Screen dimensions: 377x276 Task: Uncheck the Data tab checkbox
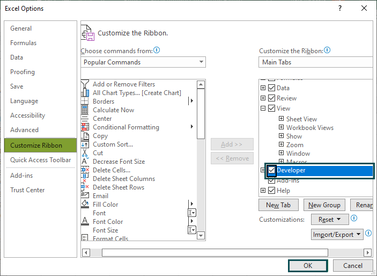coord(271,88)
